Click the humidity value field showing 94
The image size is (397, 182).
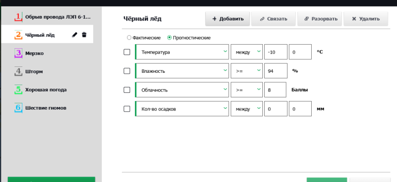[276, 71]
